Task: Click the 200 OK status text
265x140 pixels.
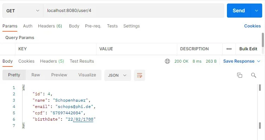Action: click(x=181, y=61)
